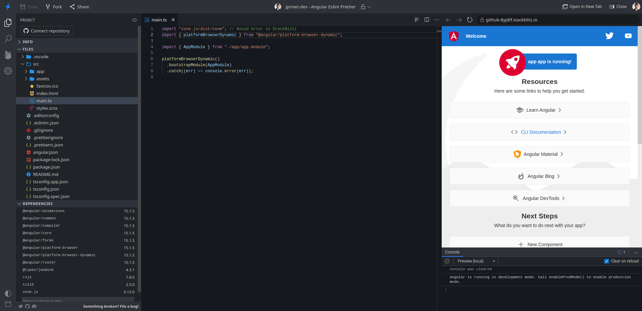Screen dimensions: 642x311
Task: Select the @angular/router dependency row
Action: (x=77, y=263)
